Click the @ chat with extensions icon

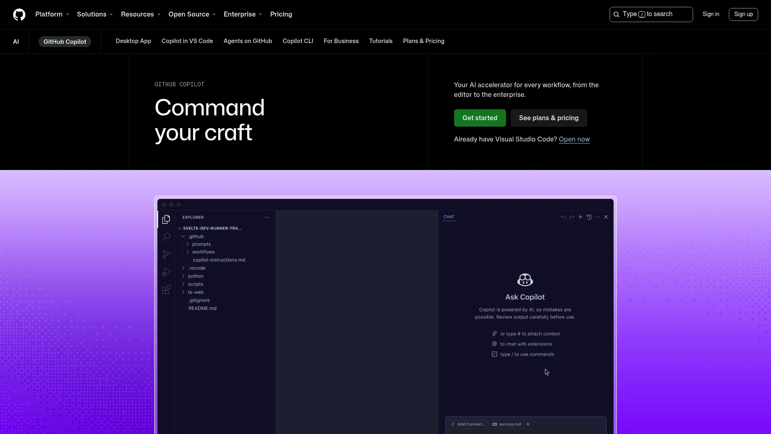(494, 344)
